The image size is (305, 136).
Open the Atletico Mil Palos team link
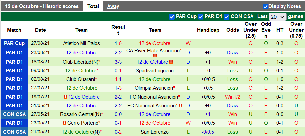pyautogui.click(x=81, y=43)
